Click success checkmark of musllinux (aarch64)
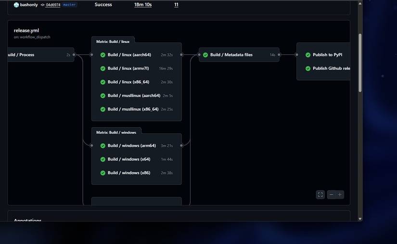 [103, 96]
